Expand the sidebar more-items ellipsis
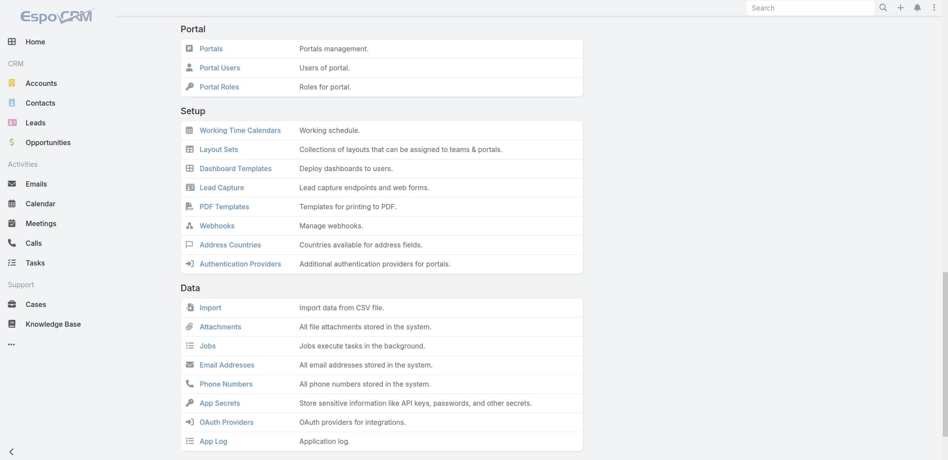 coord(11,345)
